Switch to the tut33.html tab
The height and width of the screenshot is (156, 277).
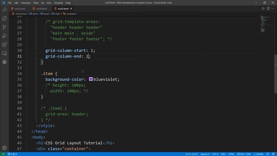coord(20,9)
